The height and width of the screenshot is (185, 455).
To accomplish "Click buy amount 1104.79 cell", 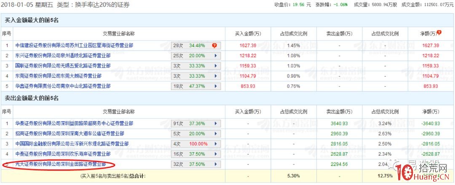I will [x=248, y=76].
